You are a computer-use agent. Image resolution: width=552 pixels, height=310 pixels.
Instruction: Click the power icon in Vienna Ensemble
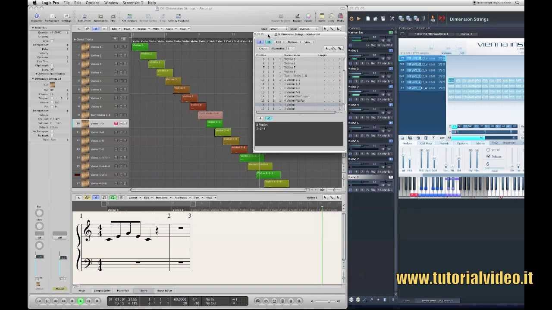[351, 19]
